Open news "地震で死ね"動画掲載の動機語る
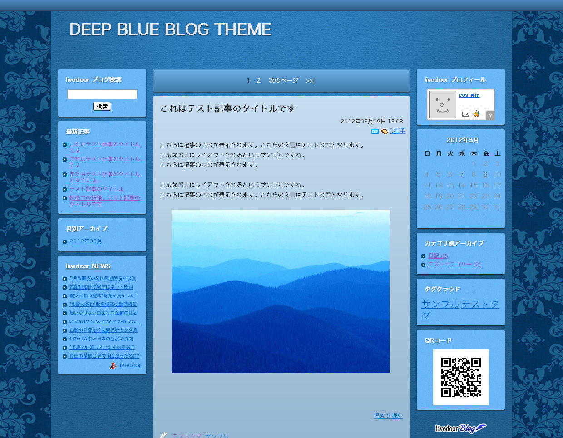This screenshot has height=438, width=563. coord(103,305)
